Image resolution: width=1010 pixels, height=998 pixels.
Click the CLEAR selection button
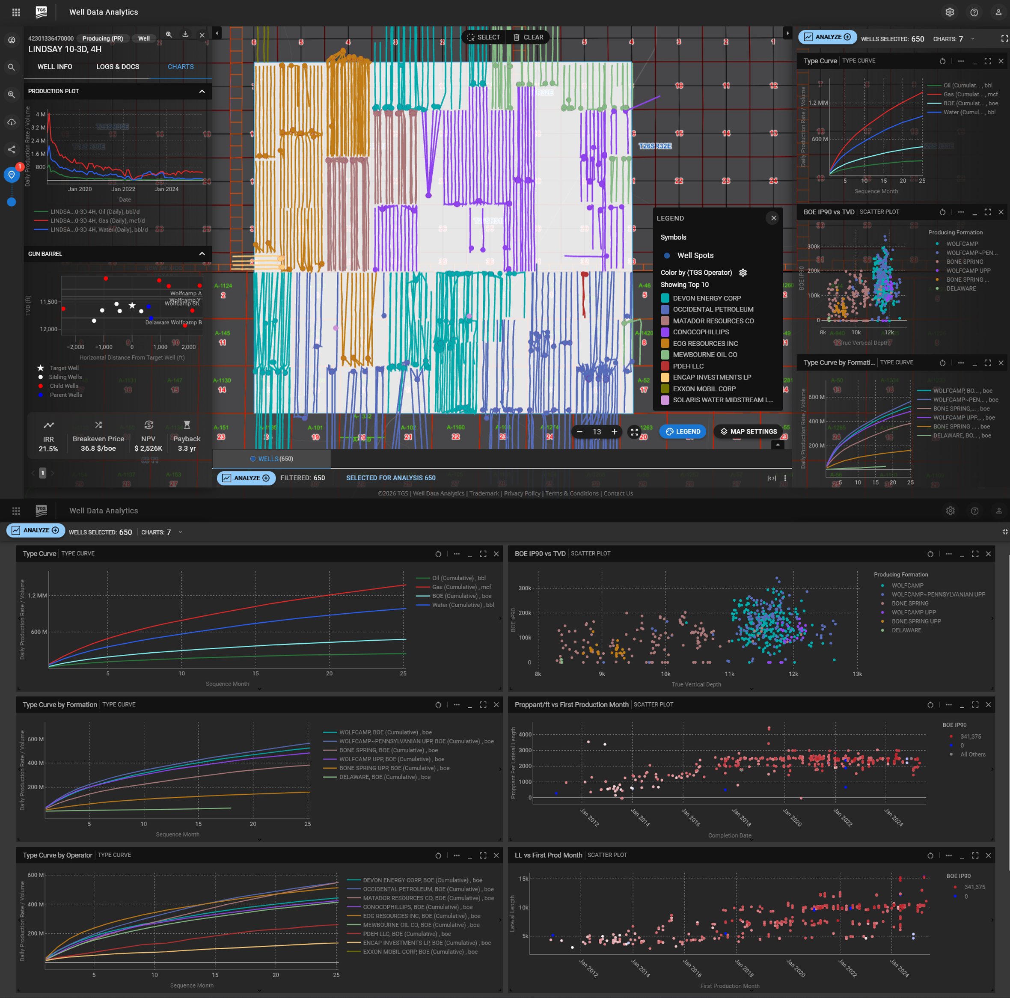[x=528, y=37]
